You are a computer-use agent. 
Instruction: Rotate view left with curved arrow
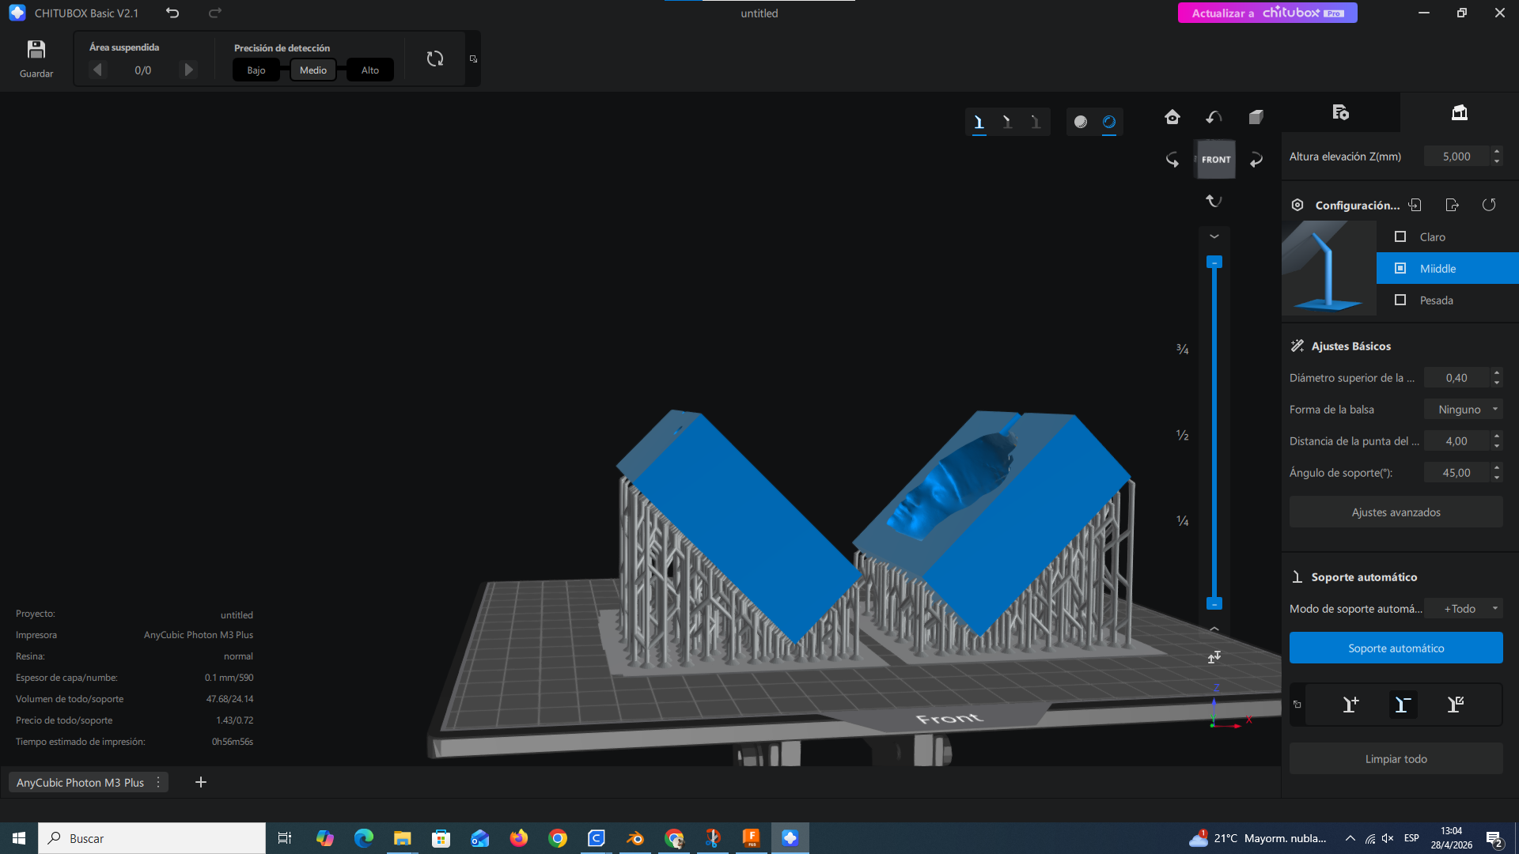(1172, 160)
